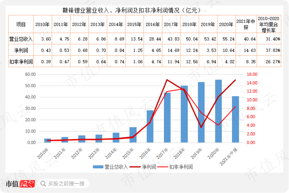Screen dimensions: 289x193
Task: Click the 买股之前搜一搜 search field
Action: 63,184
